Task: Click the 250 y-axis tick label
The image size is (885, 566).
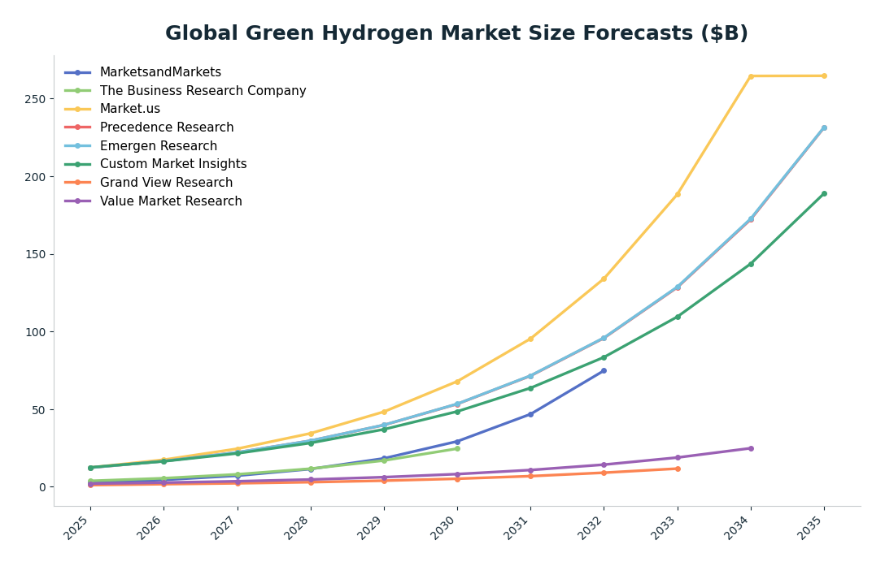Action: tap(35, 99)
